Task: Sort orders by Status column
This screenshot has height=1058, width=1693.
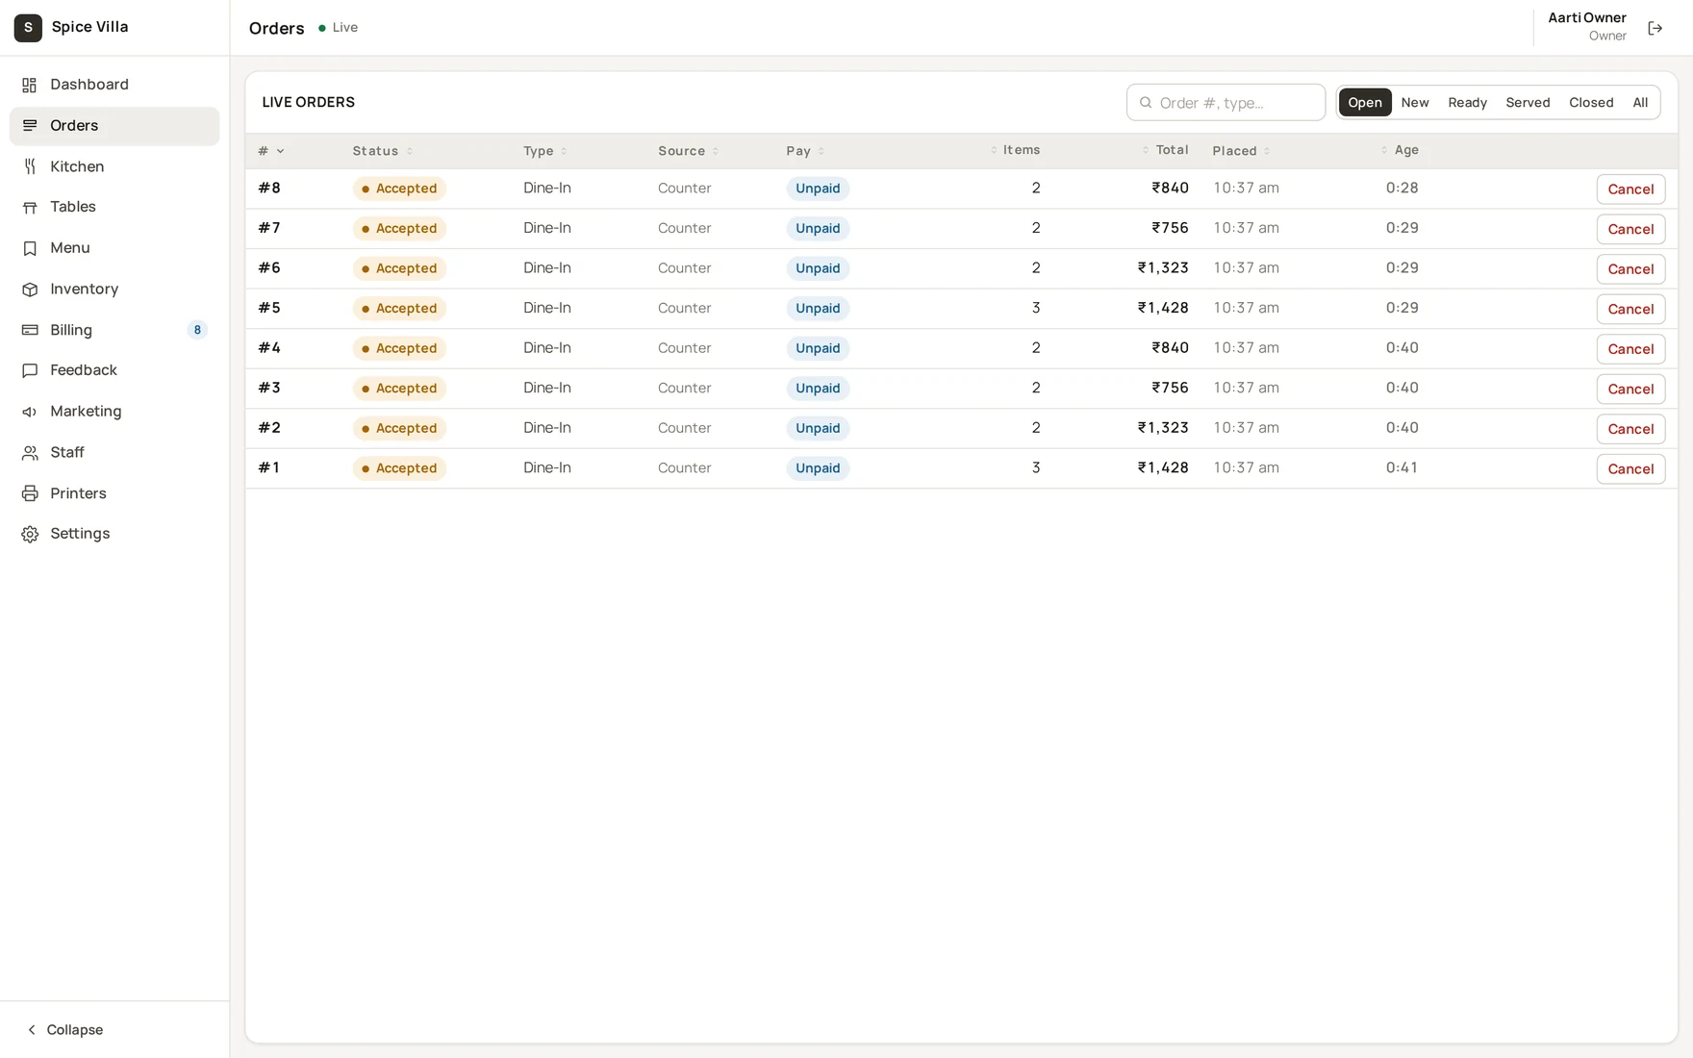Action: (x=382, y=151)
